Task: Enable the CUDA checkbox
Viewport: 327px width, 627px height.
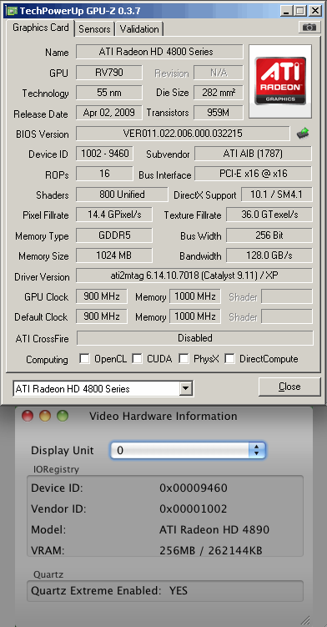Action: pyautogui.click(x=137, y=359)
